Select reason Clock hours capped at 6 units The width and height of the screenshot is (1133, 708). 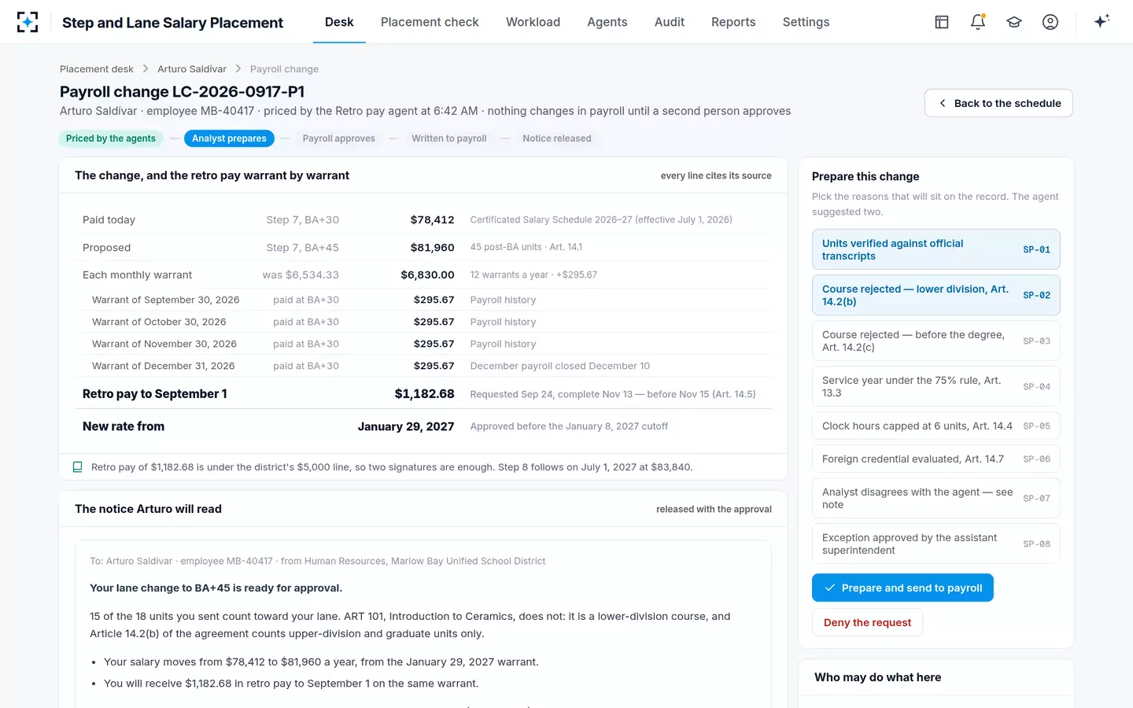coord(936,426)
